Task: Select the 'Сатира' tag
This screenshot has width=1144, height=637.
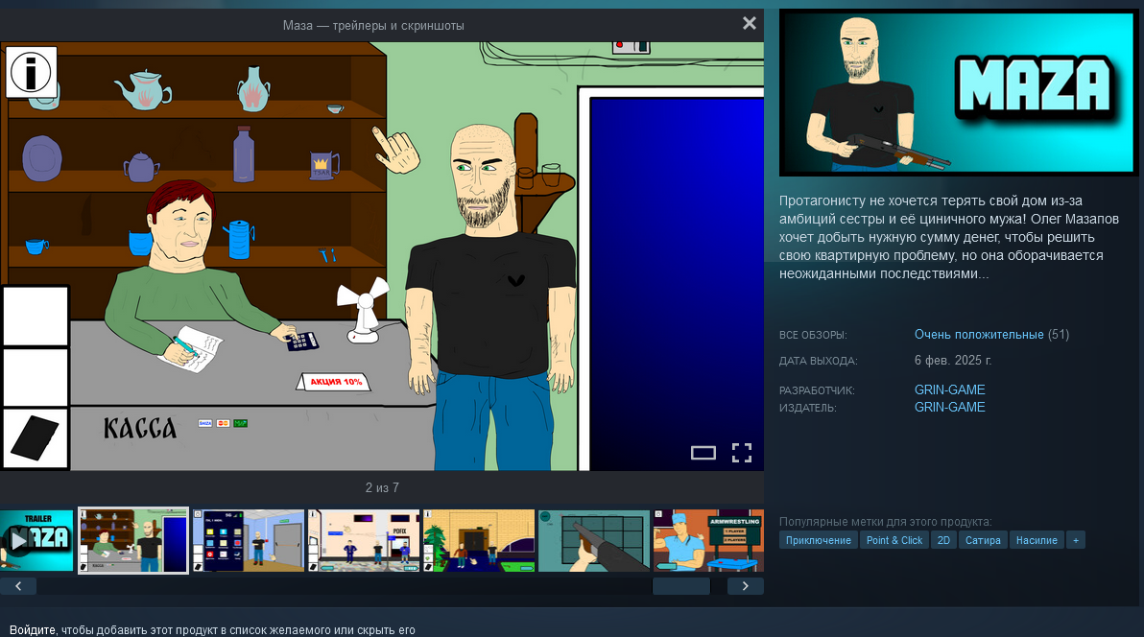Action: (x=983, y=540)
